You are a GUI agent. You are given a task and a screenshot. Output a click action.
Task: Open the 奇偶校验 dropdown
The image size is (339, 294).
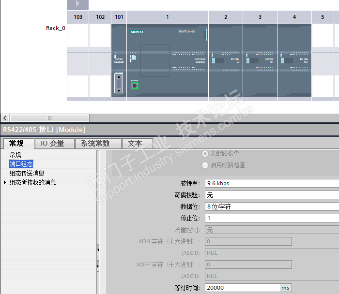click(272, 195)
